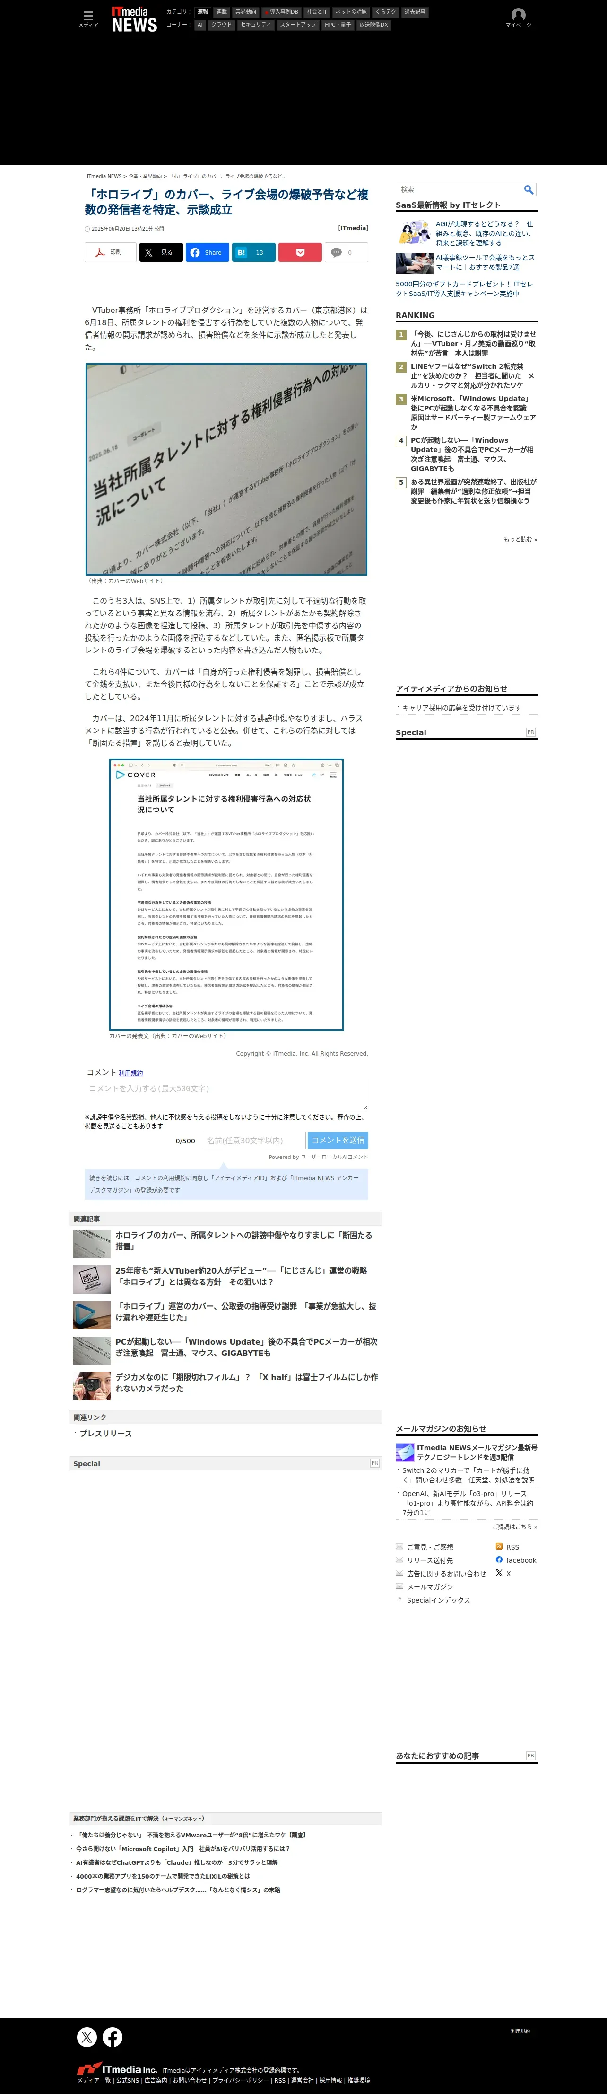
Task: Open the 利用規約 link by コメント
Action: pos(130,1073)
